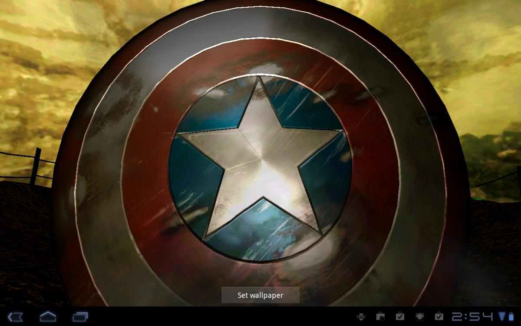521x326 pixels.
Task: Check the Wi-Fi signal indicator
Action: point(501,316)
